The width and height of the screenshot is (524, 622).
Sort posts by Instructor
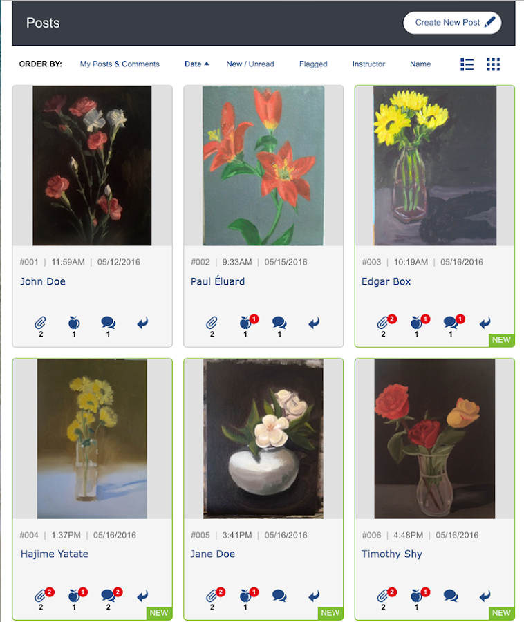click(368, 64)
